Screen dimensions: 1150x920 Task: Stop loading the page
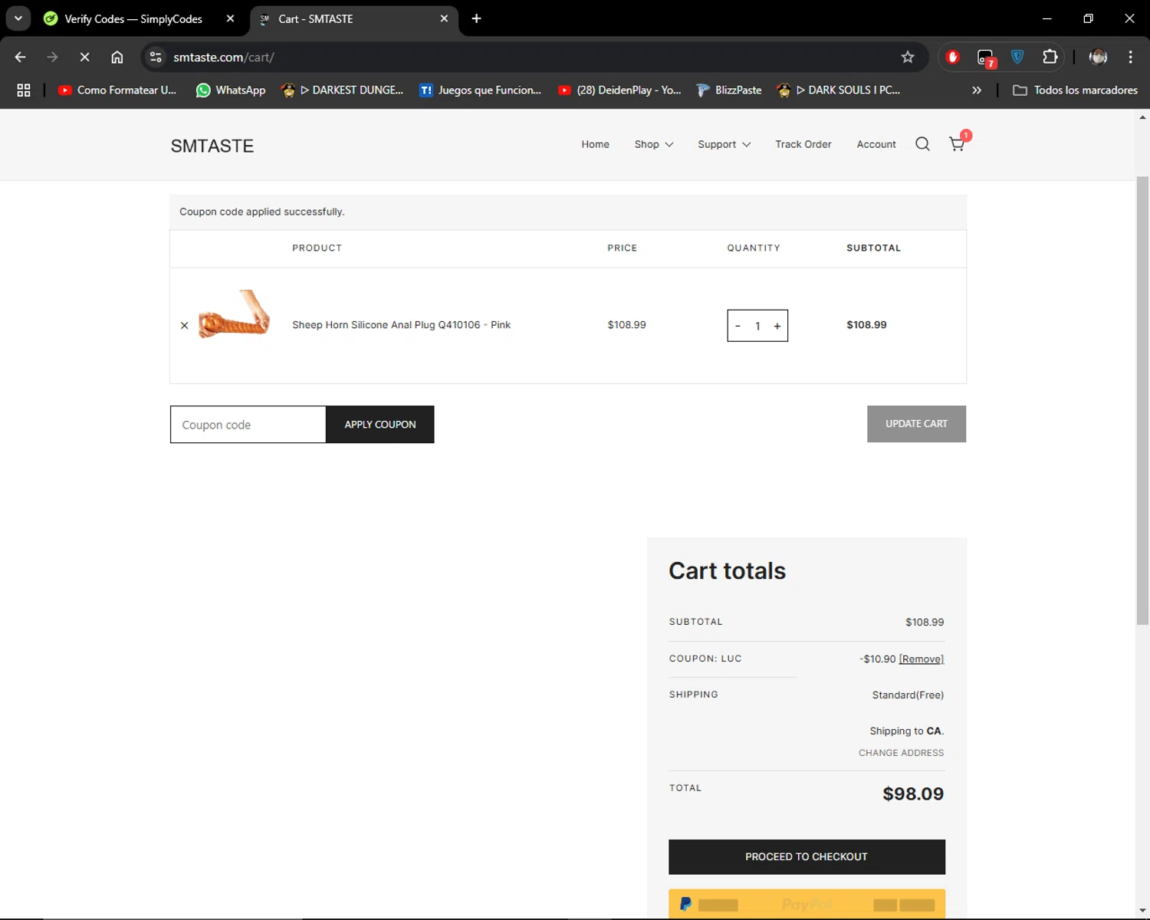tap(85, 57)
